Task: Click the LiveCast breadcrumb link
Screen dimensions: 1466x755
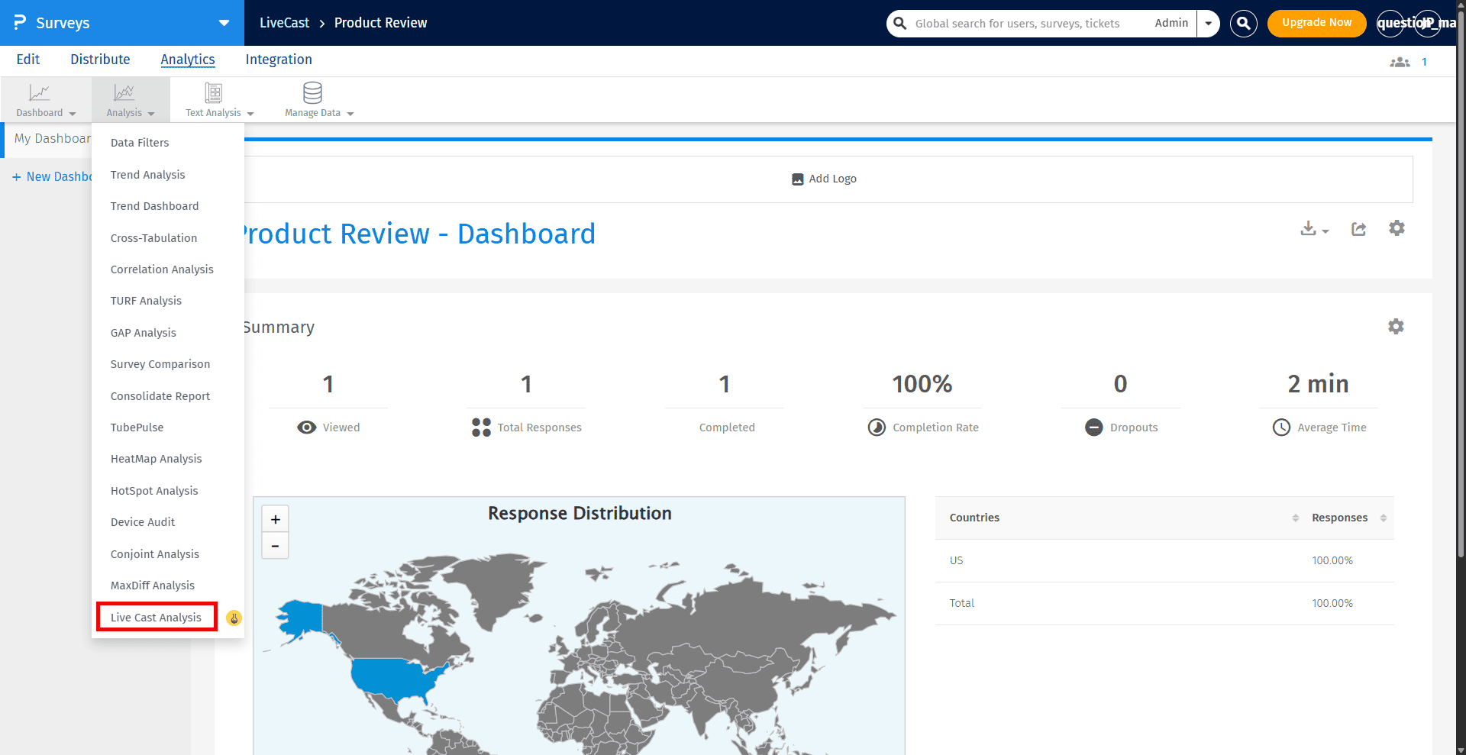Action: point(284,23)
